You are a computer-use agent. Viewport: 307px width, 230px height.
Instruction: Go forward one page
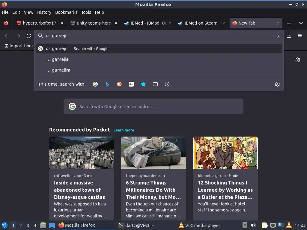tap(18, 36)
